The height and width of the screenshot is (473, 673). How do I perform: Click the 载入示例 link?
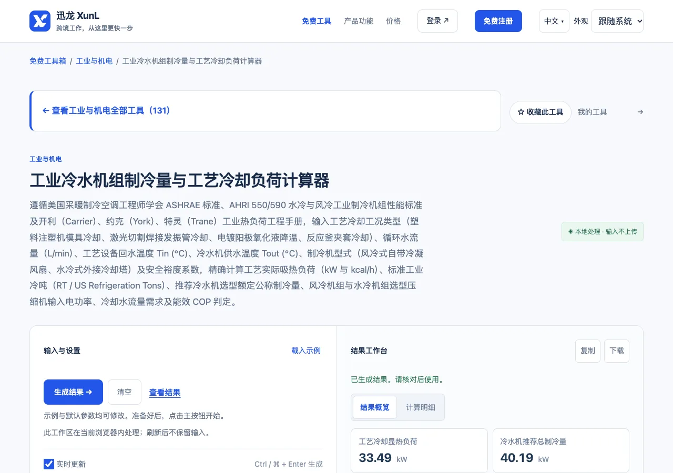pos(306,351)
